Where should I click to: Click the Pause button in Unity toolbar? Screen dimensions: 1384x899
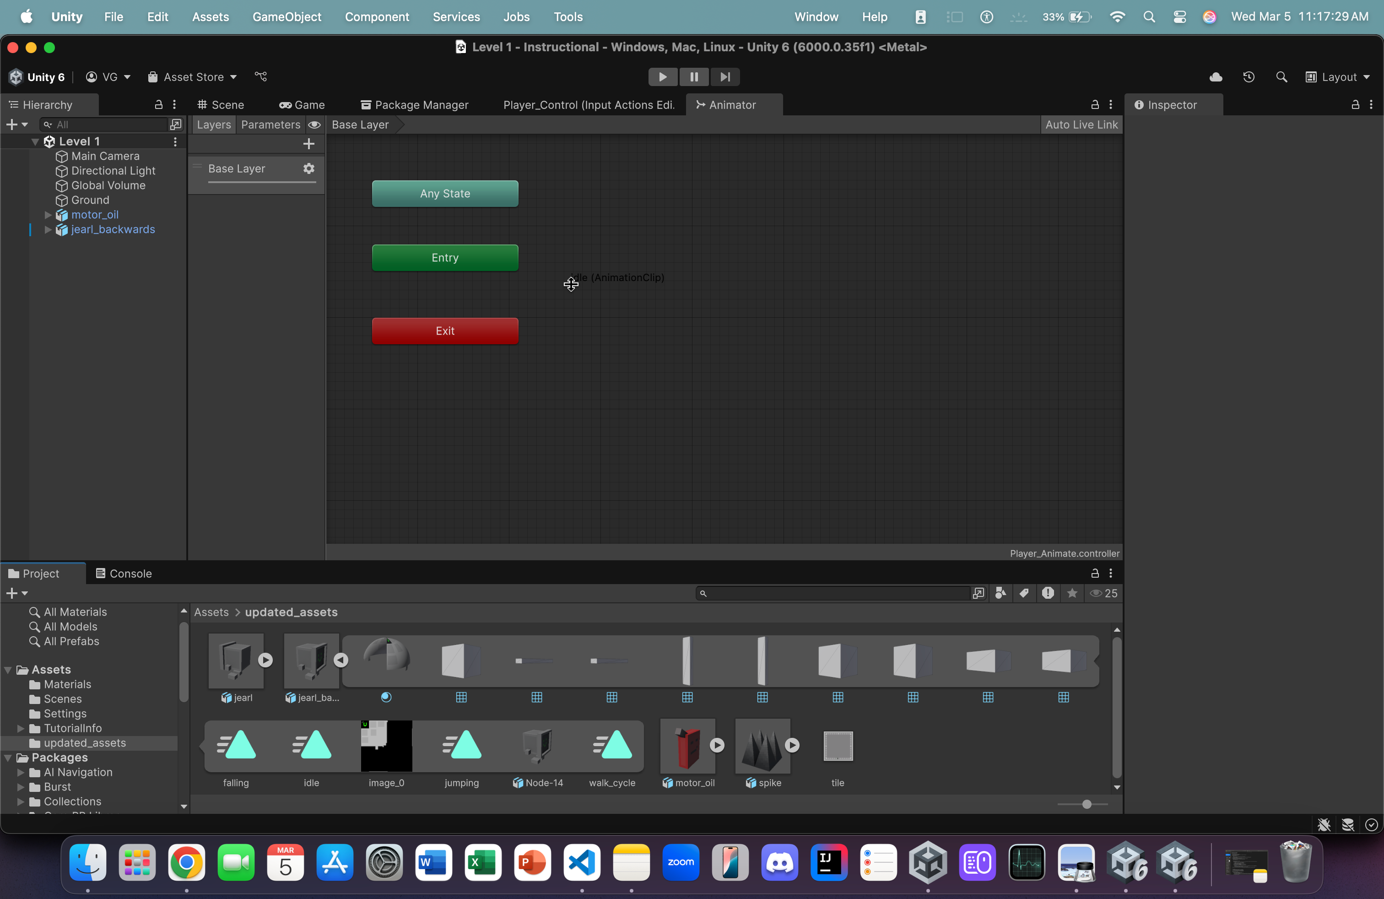pos(694,77)
